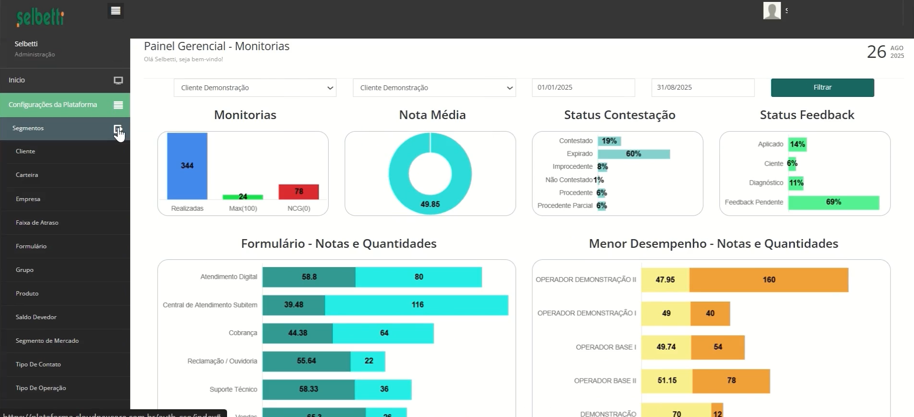Open the Inicio menu item
Viewport: 914px width, 417px height.
tap(17, 80)
